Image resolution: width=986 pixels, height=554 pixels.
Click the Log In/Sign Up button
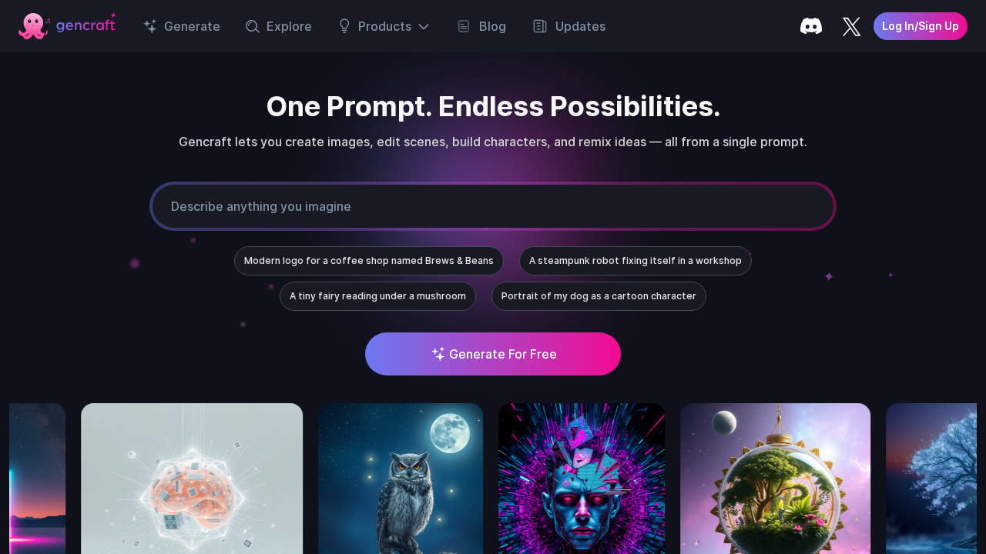(921, 26)
